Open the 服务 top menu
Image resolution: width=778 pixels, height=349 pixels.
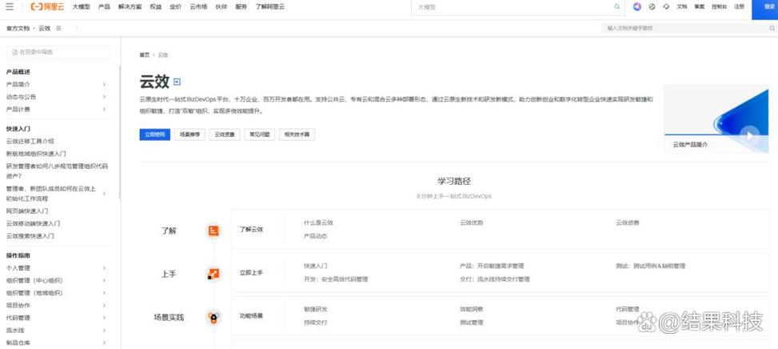(x=241, y=7)
